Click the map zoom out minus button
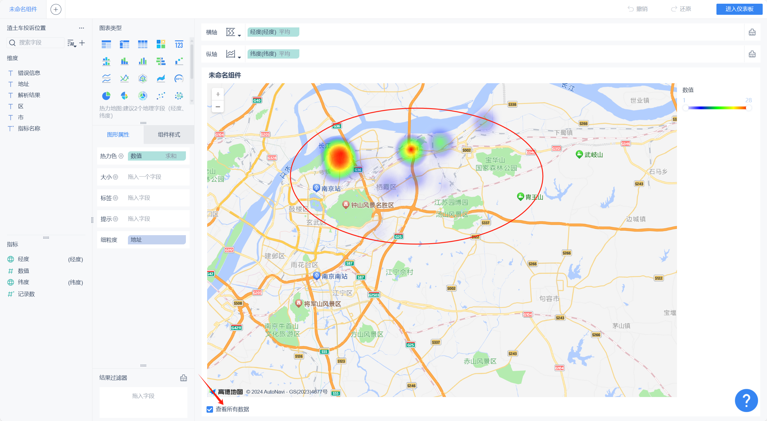Screen dimensions: 767x421 [218, 107]
